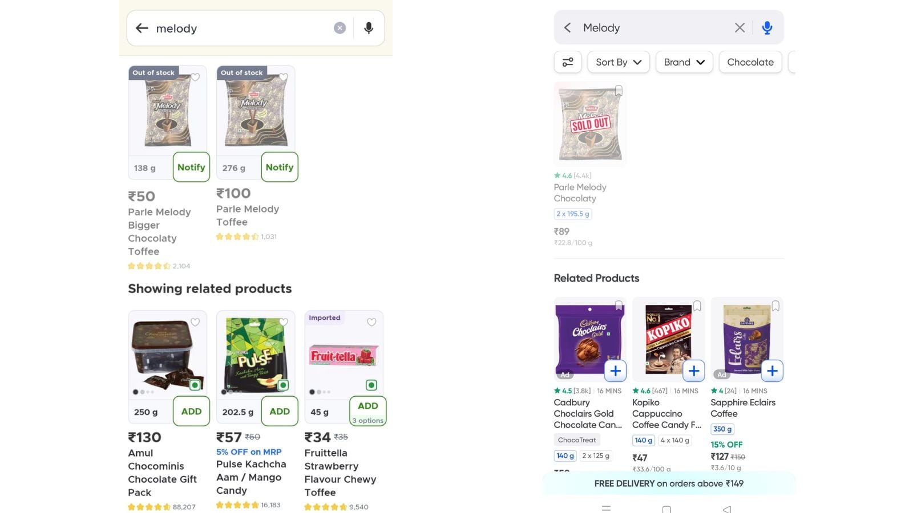Toggle wishlist heart on Amul Chocominis
Viewport: 913px width, 513px height.
click(195, 322)
